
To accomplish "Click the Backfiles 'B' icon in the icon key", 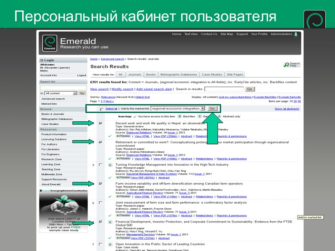I will pyautogui.click(x=180, y=116).
